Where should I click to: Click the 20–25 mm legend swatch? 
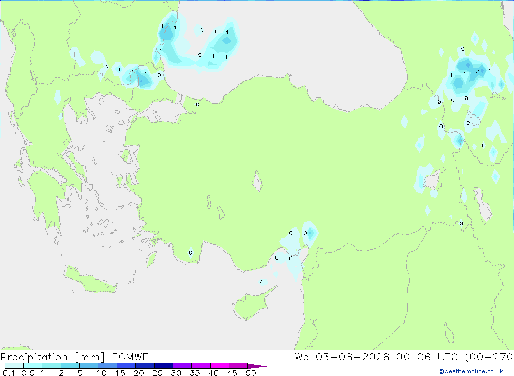[x=145, y=366]
